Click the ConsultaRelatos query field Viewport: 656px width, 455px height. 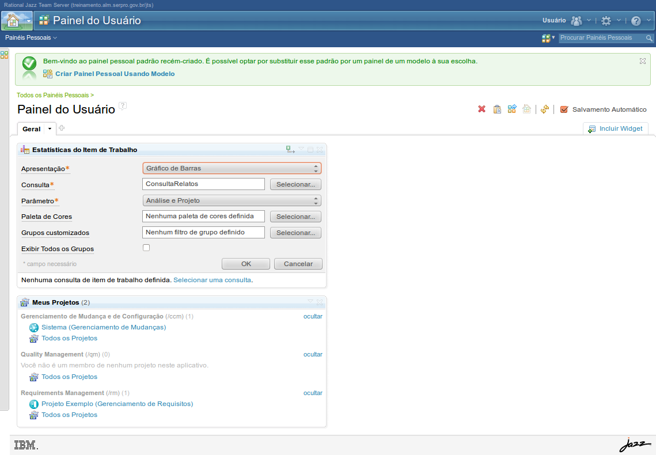(203, 184)
